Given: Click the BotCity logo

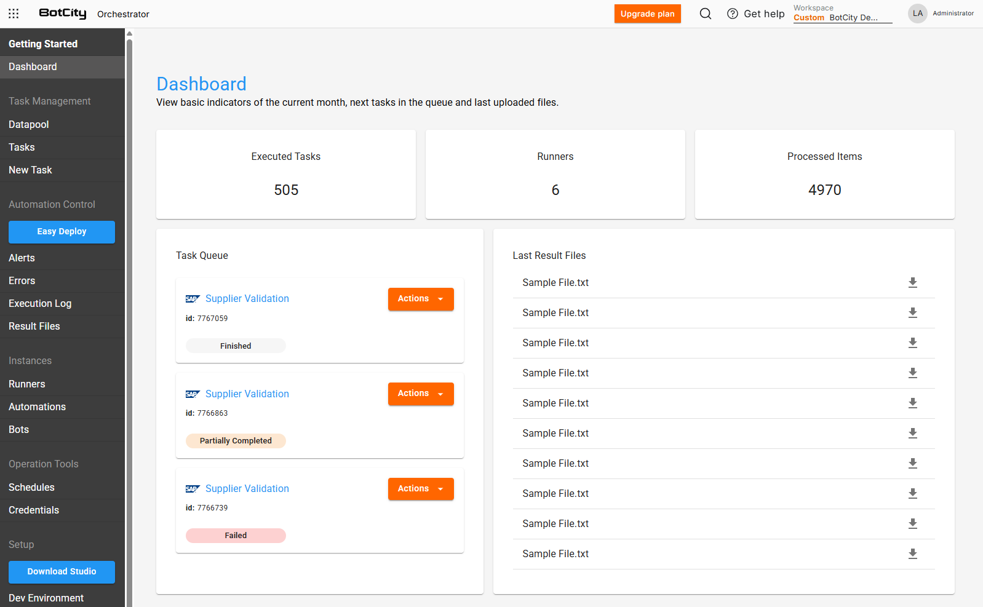Looking at the screenshot, I should point(63,14).
